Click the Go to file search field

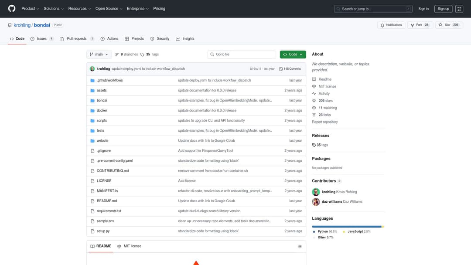241,54
